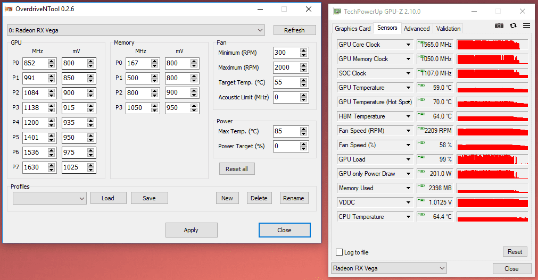Click the GPU Core Clock reading 1565.0 MHz
The width and height of the screenshot is (538, 280).
[436, 45]
